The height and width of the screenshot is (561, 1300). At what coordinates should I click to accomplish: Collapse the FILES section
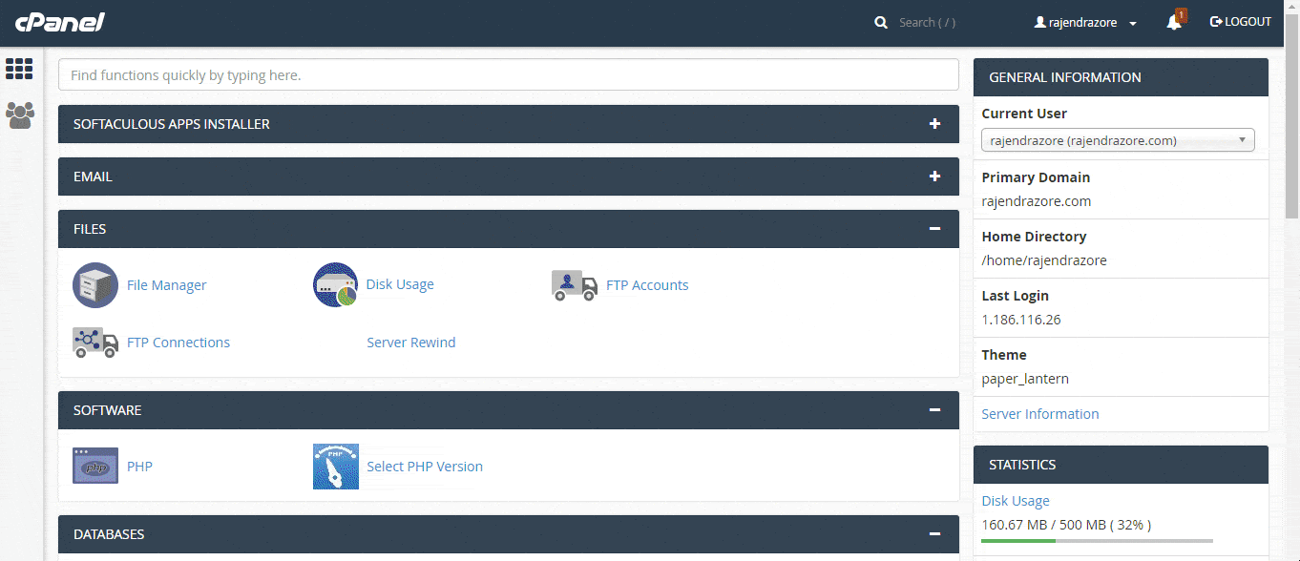(x=934, y=228)
